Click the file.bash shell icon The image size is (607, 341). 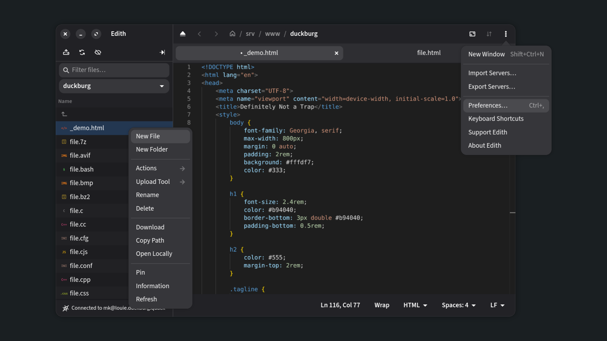click(64, 169)
